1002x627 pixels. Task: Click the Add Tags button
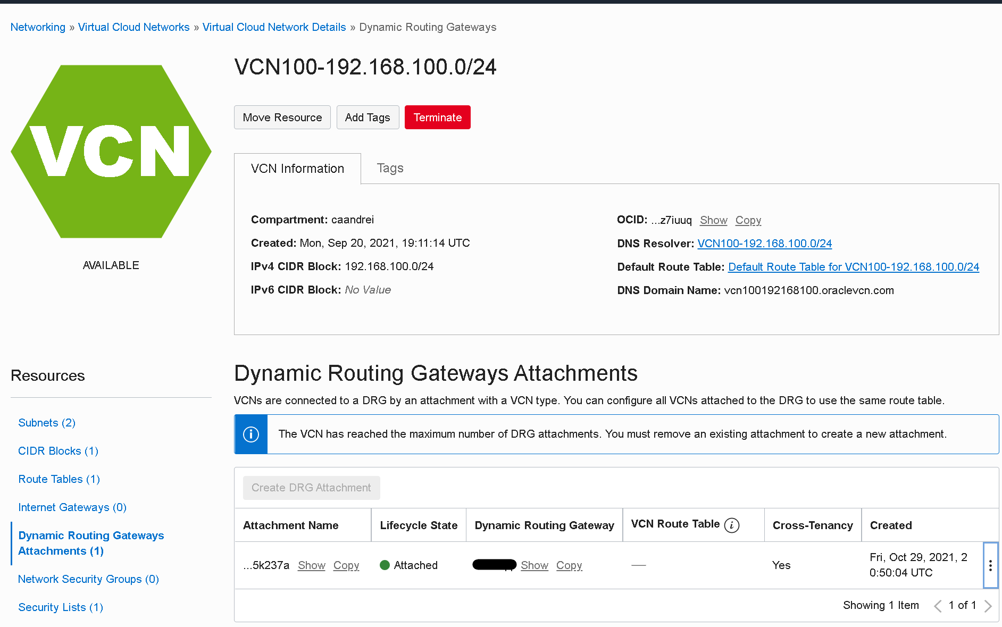point(368,118)
